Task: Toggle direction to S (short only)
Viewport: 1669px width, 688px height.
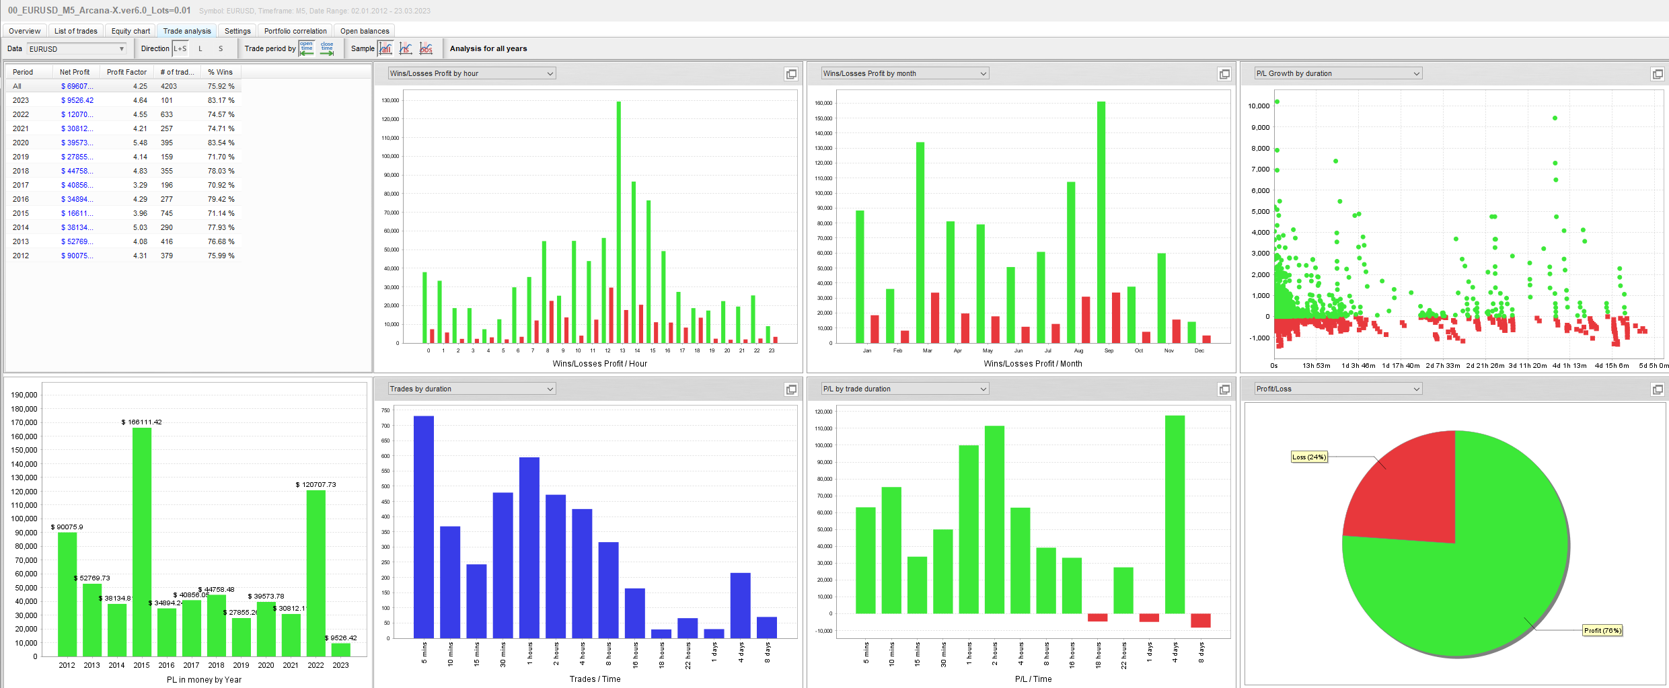Action: tap(221, 48)
